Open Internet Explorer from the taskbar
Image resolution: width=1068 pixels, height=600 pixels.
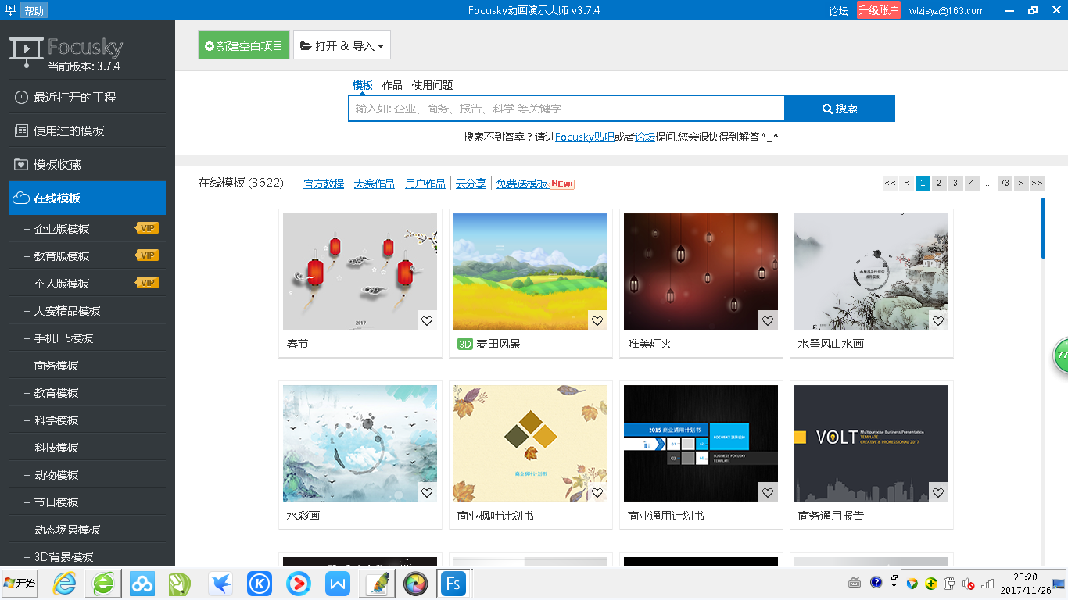click(63, 583)
